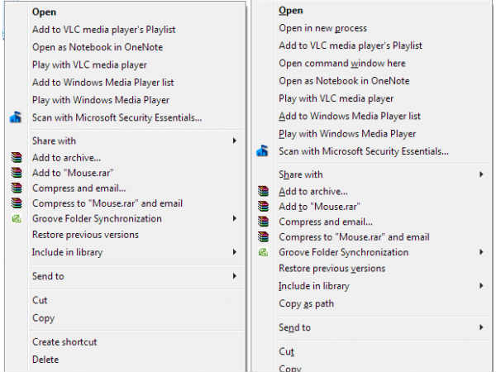Click WinRAR icon beside 'Compress to "Mouse.rar" and email' in right menu
Image resolution: width=496 pixels, height=372 pixels.
(263, 237)
